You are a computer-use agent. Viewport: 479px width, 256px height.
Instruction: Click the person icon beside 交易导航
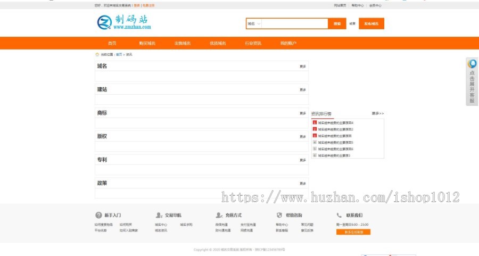coord(159,216)
